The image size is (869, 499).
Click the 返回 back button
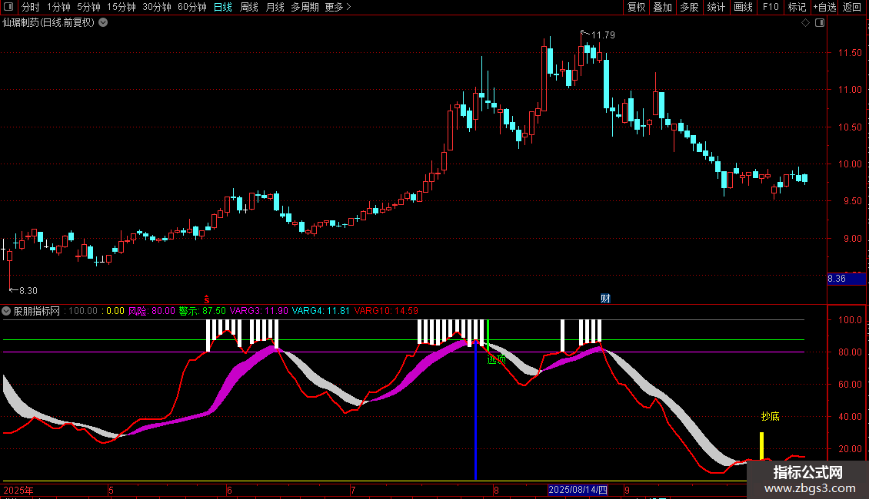click(852, 7)
